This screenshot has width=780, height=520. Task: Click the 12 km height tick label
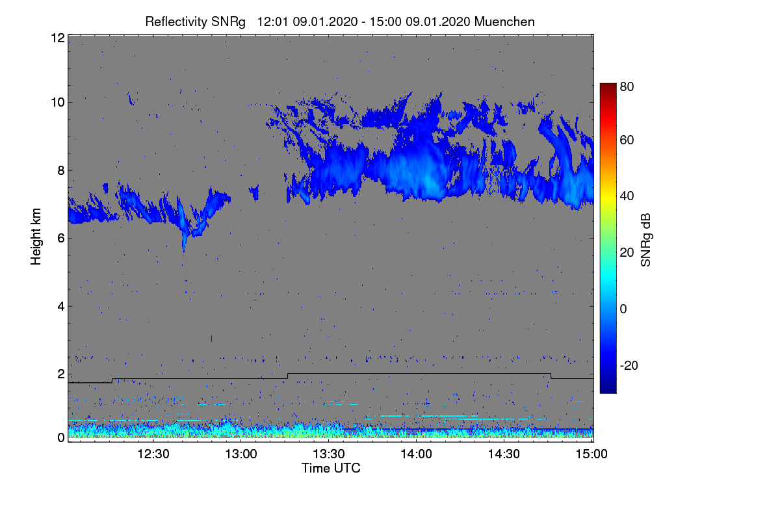pyautogui.click(x=57, y=38)
